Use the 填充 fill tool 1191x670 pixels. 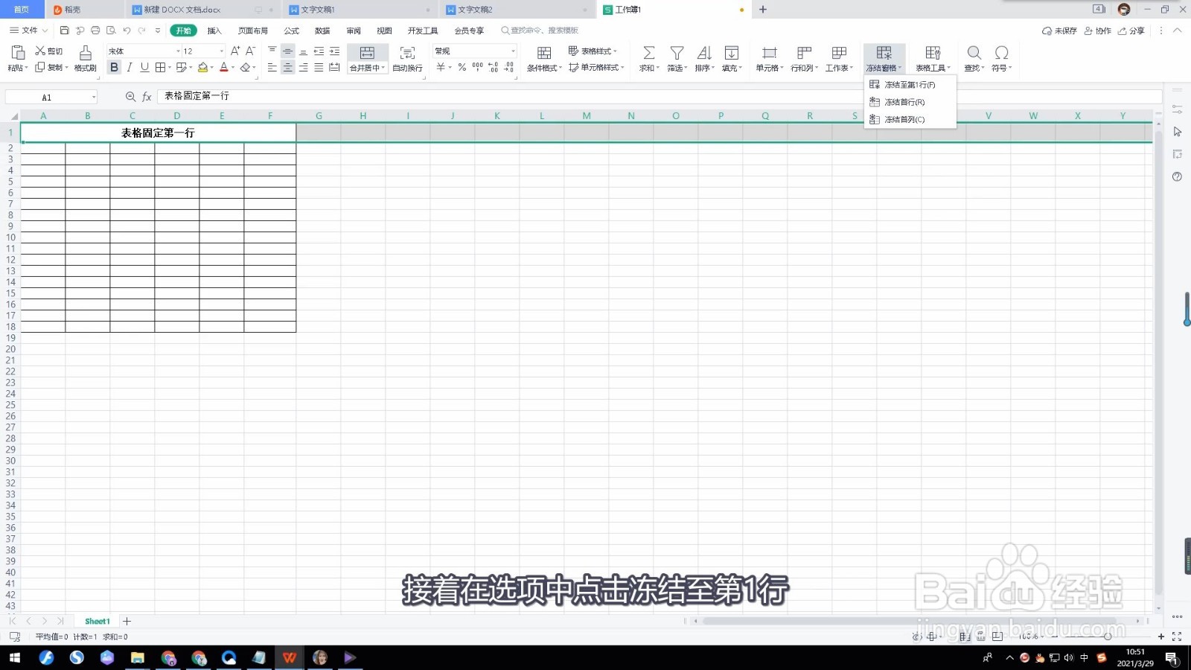pyautogui.click(x=729, y=58)
